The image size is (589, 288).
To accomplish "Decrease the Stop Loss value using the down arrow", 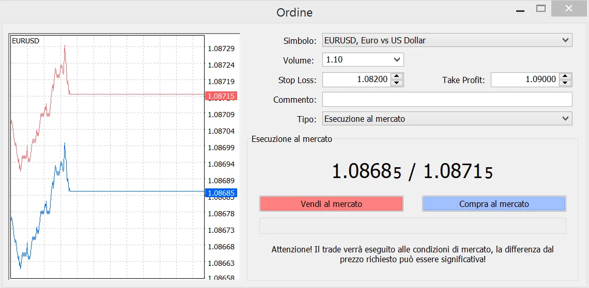I will [x=397, y=83].
